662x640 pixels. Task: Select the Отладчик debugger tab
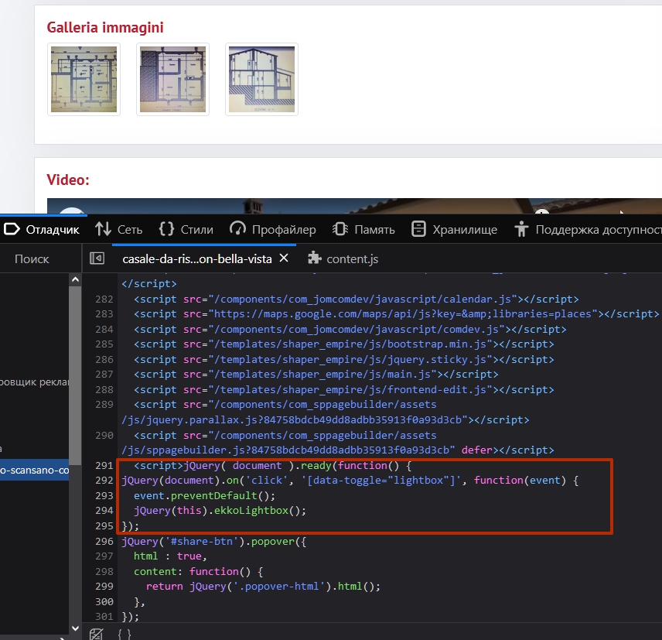pyautogui.click(x=43, y=229)
